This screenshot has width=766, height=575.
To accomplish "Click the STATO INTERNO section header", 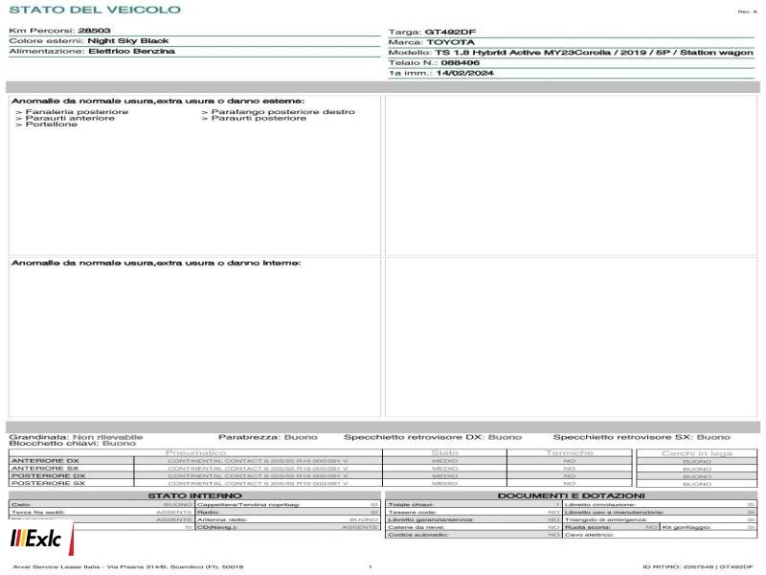I will (x=194, y=495).
